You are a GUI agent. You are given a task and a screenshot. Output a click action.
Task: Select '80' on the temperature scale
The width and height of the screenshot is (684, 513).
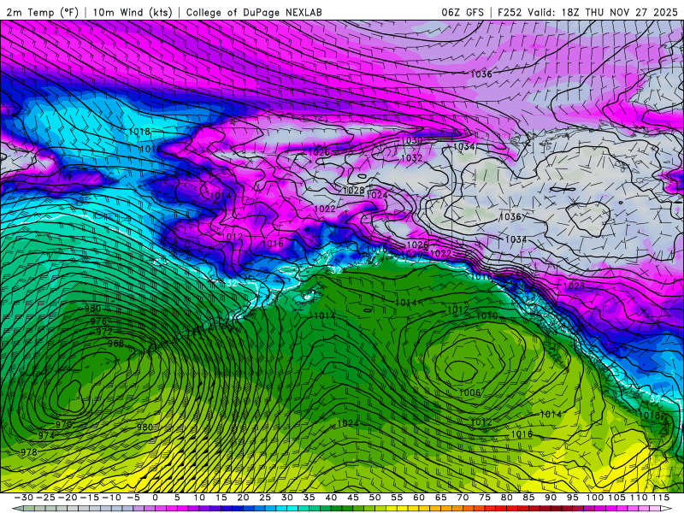507,498
